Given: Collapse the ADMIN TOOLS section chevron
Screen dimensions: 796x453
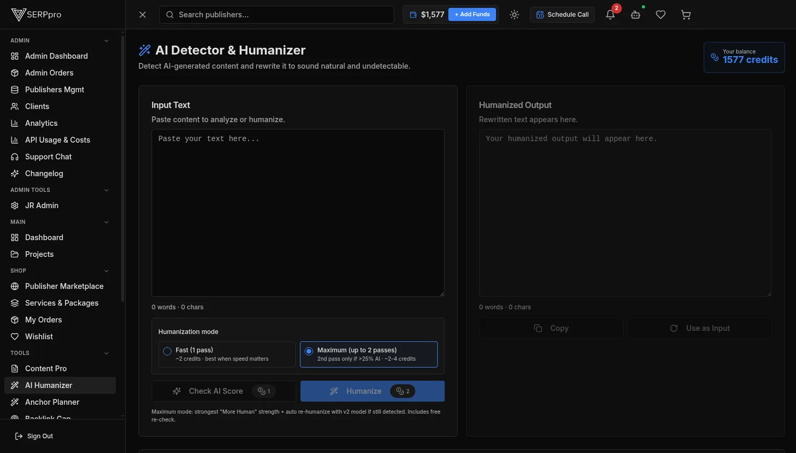Looking at the screenshot, I should coord(106,190).
